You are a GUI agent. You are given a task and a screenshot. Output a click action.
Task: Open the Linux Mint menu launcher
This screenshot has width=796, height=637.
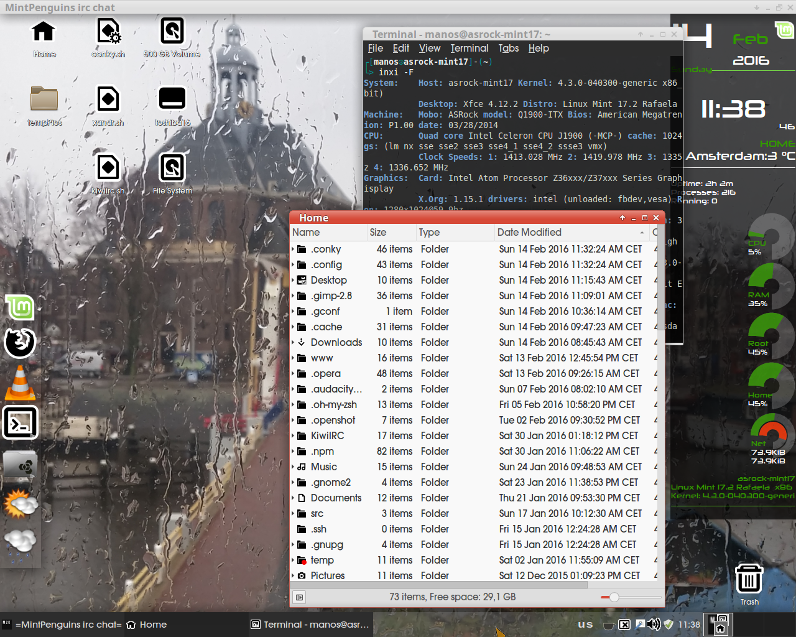[20, 307]
